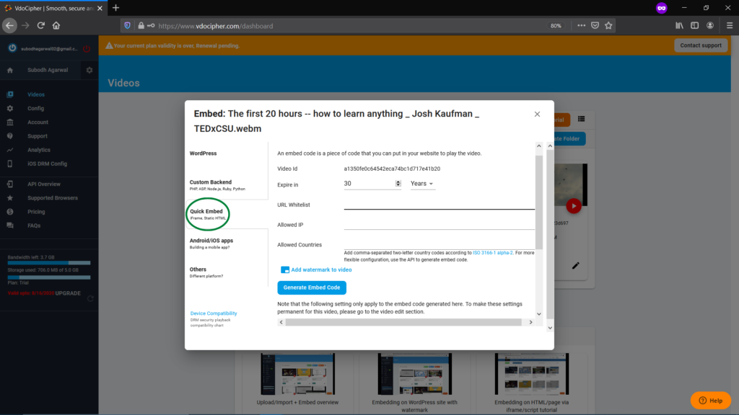The image size is (739, 415).
Task: Click the refresh icon beside UPGRADE
Action: point(90,298)
